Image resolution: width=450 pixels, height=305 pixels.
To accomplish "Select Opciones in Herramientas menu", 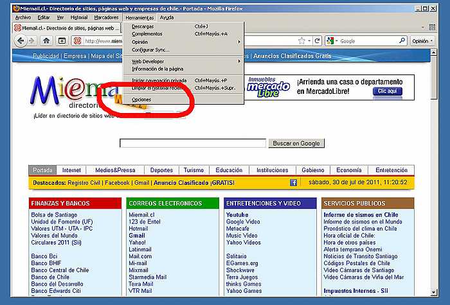I will (183, 100).
